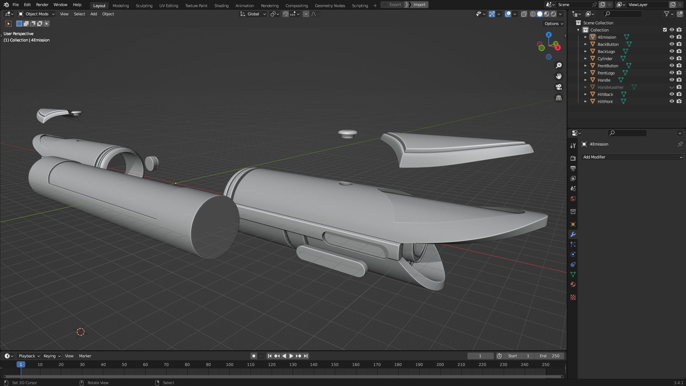
Task: Jump to the start frame
Action: pyautogui.click(x=270, y=356)
